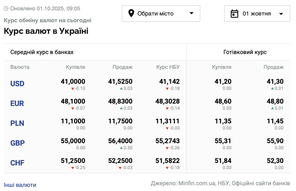Click the calendar icon
Viewport: 296px width, 191px height.
(x=234, y=13)
